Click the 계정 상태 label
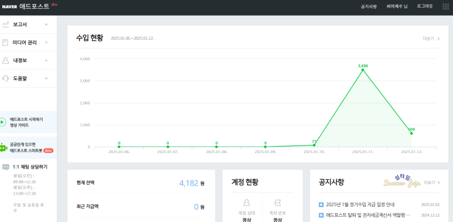This screenshot has height=222, width=453. [x=247, y=213]
